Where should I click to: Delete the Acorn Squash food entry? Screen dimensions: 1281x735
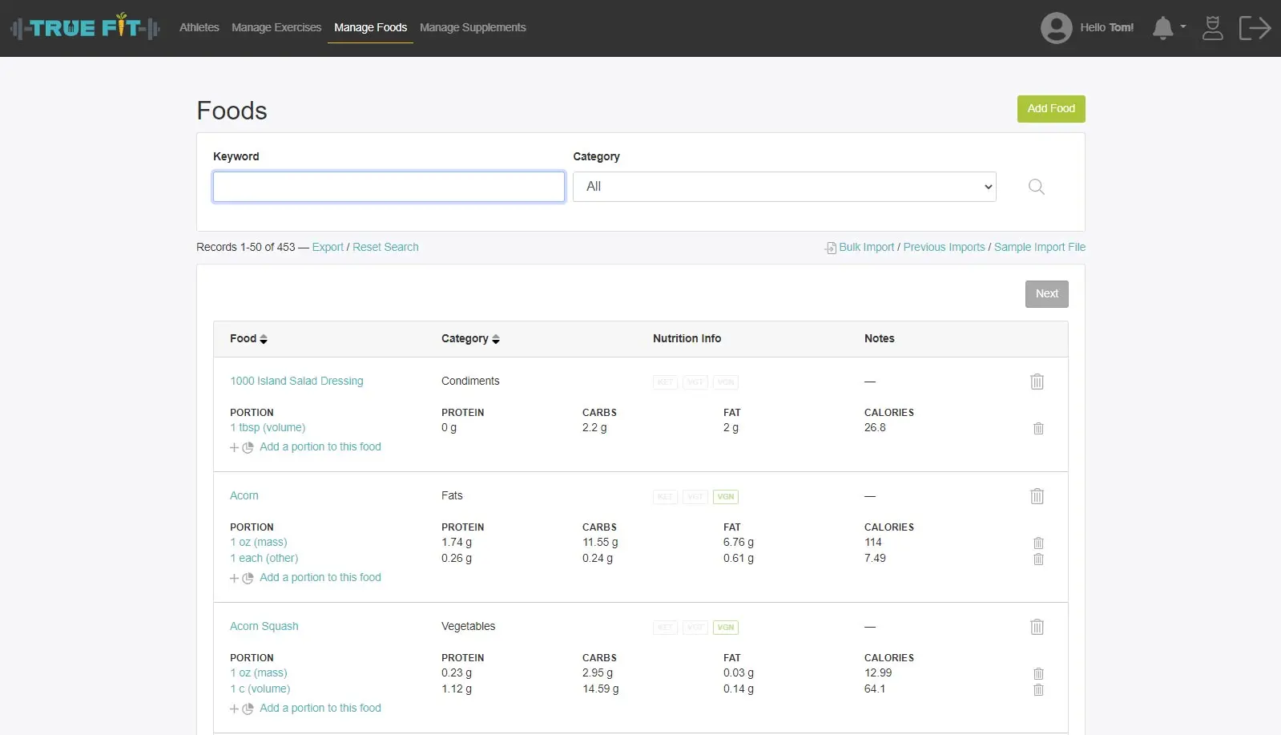(x=1037, y=627)
